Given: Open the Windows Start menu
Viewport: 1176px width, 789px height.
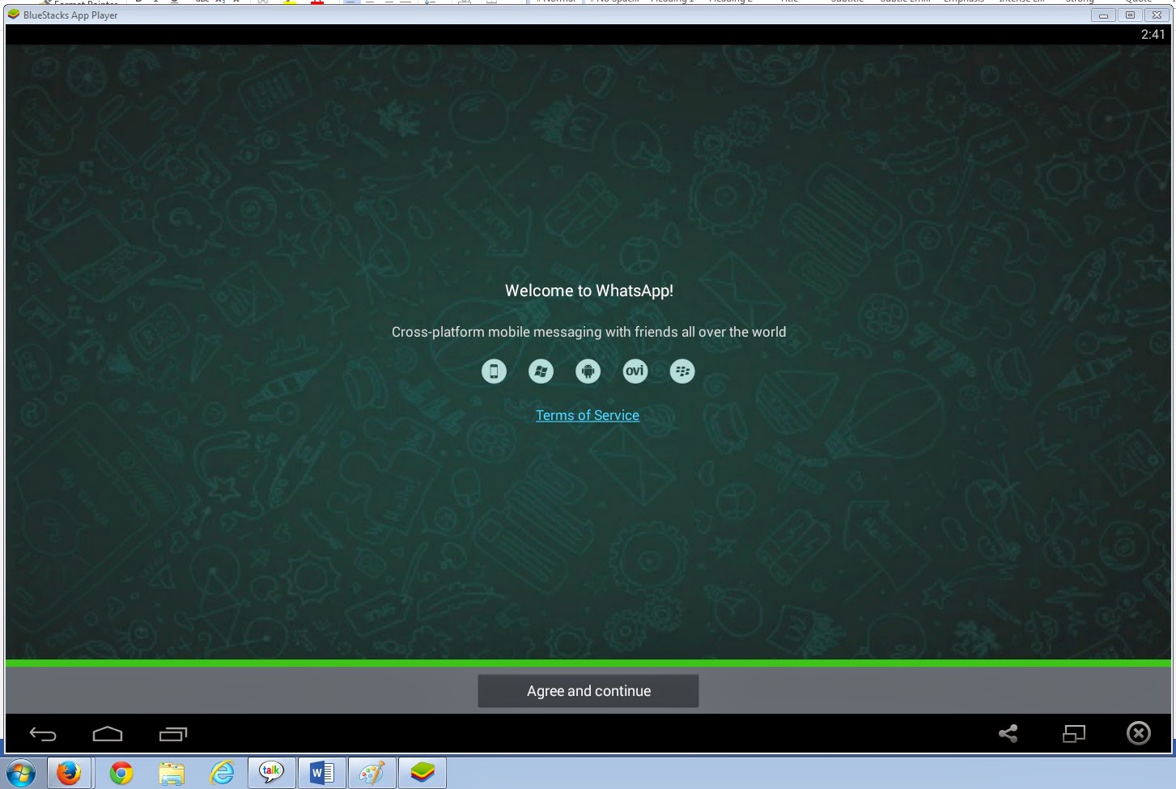Looking at the screenshot, I should point(22,773).
